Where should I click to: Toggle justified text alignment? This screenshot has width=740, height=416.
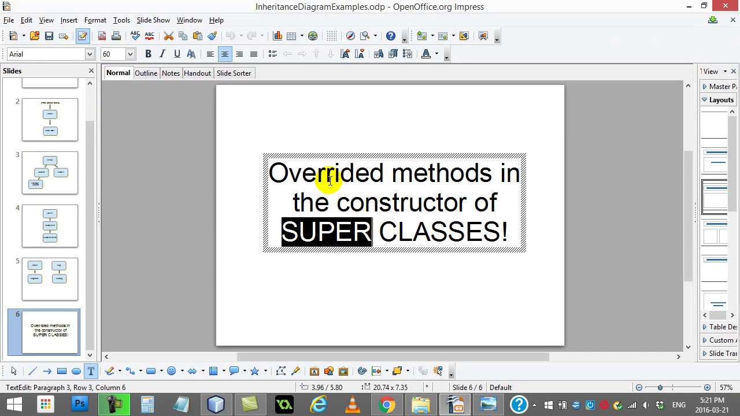click(254, 54)
